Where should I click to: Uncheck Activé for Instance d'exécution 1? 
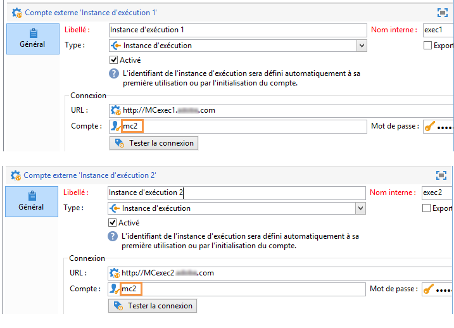tap(113, 60)
